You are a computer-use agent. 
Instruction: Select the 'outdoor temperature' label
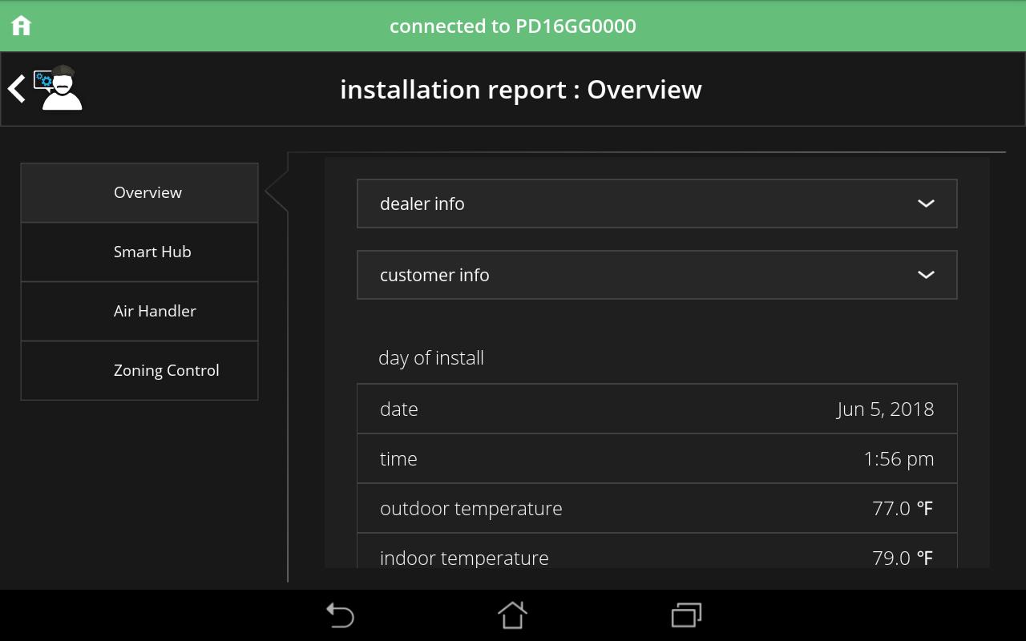coord(471,509)
